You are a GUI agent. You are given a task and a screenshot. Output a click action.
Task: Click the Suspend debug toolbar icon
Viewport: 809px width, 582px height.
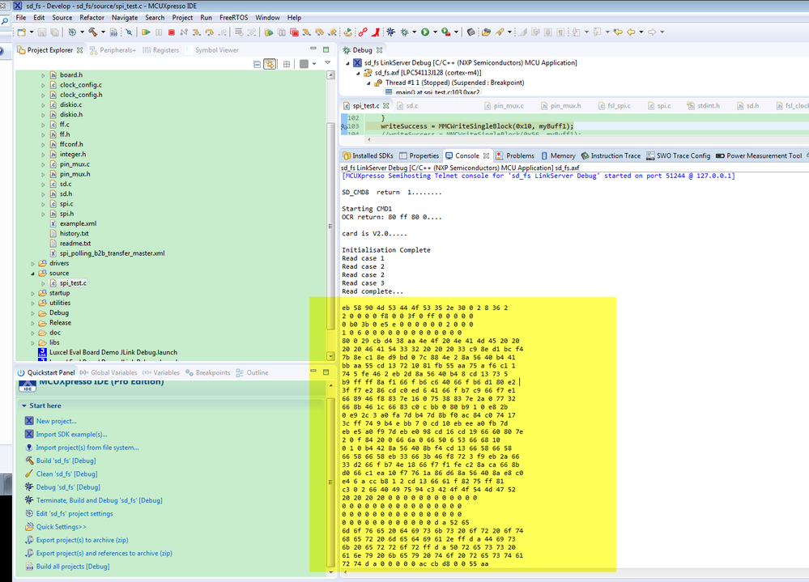159,32
